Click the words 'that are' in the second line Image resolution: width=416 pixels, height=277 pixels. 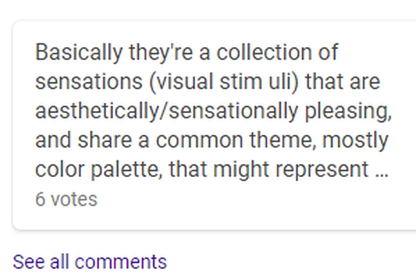click(342, 82)
